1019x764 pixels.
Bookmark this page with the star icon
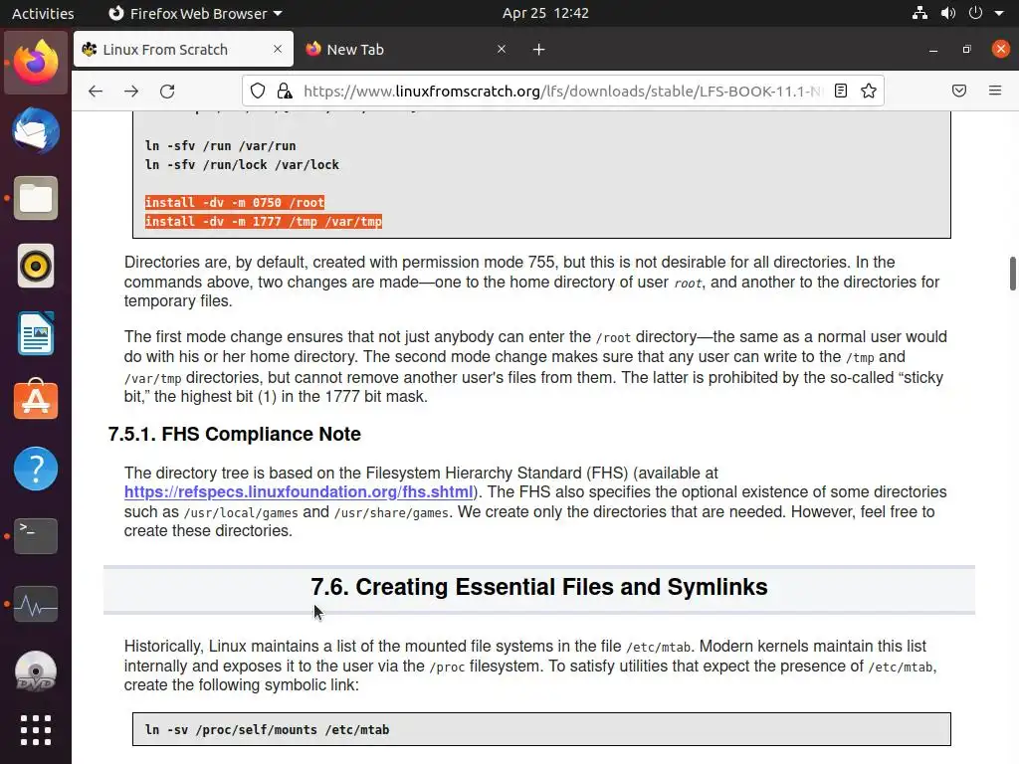tap(869, 91)
